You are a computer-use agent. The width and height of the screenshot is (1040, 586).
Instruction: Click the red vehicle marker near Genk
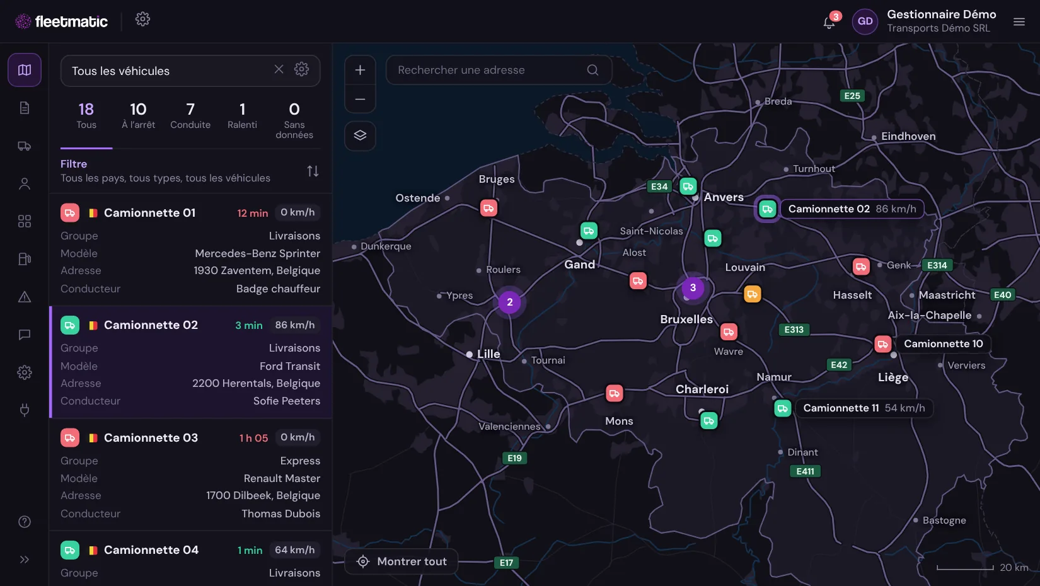(x=861, y=267)
